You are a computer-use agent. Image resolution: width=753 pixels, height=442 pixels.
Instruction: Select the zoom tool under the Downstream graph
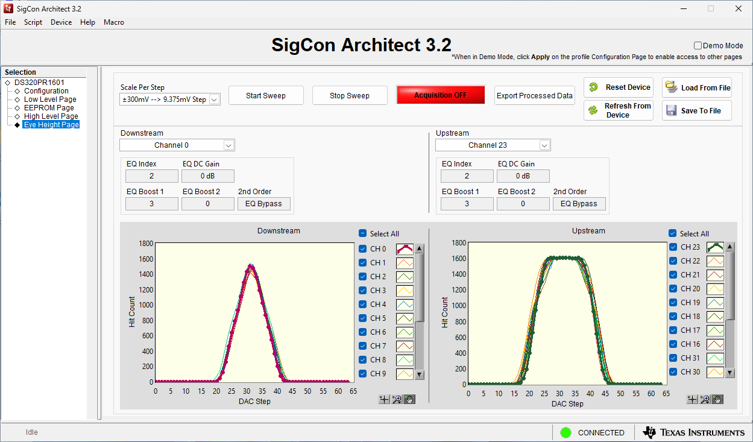coord(397,399)
